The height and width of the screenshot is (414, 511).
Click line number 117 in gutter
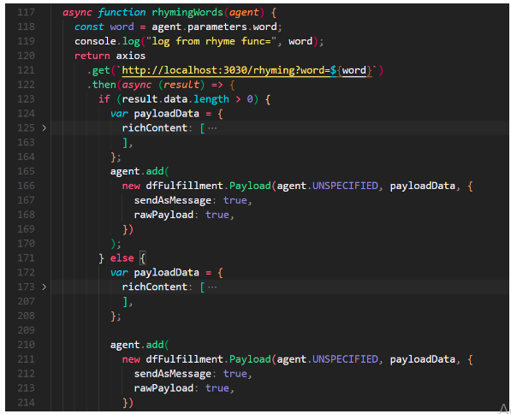[x=26, y=12]
